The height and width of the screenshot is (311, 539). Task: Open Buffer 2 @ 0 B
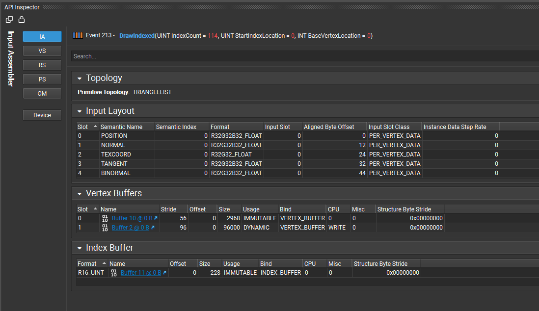pyautogui.click(x=131, y=227)
